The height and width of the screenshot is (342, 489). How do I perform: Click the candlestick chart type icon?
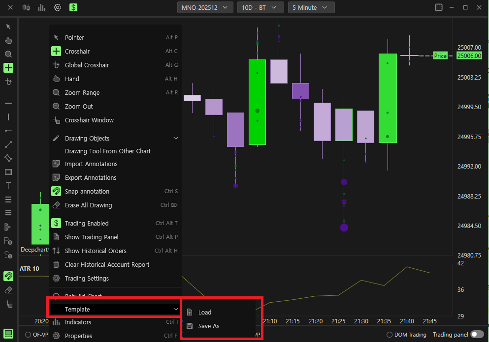point(26,7)
